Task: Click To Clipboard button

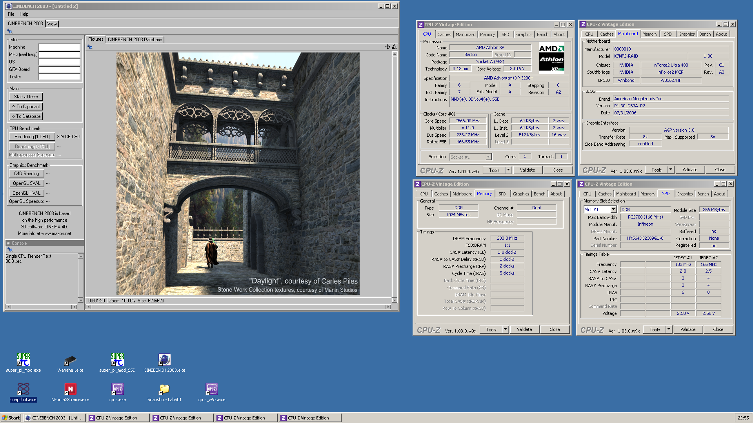Action: 26,107
